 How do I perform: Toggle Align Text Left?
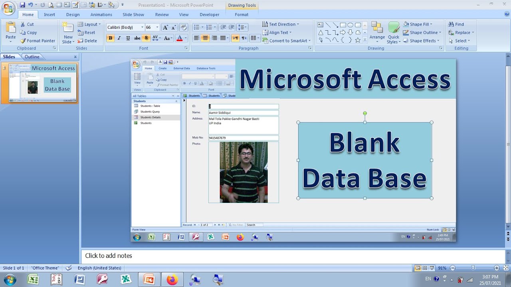tap(196, 38)
